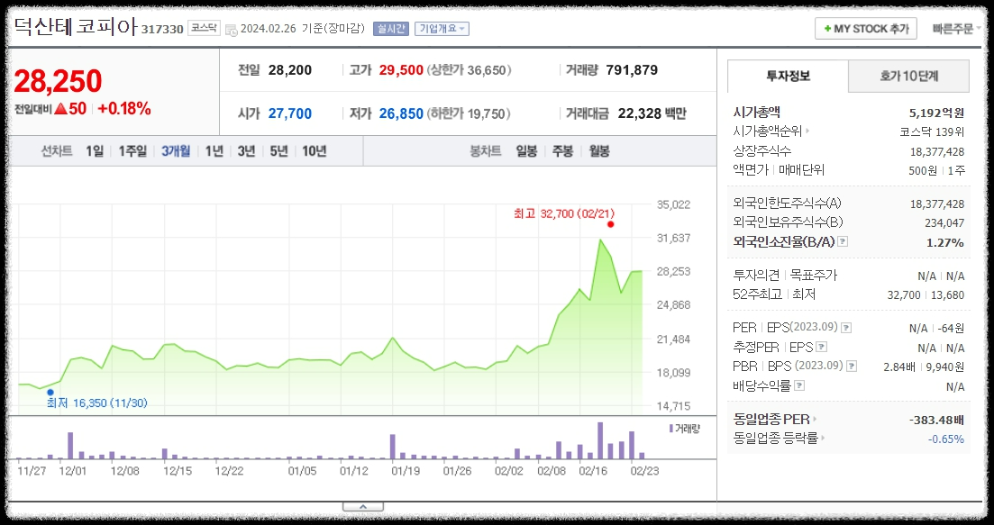Click the red 최고 marker dot on chart
This screenshot has width=994, height=525.
coord(610,224)
